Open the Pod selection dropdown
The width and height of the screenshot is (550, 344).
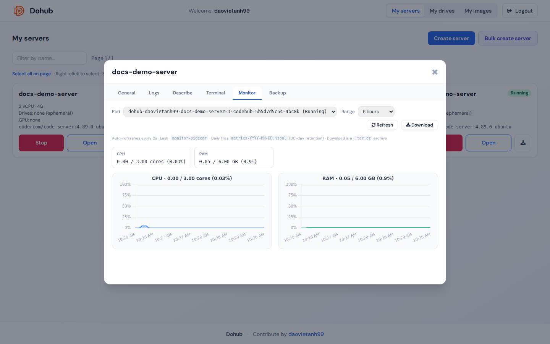[x=230, y=112]
